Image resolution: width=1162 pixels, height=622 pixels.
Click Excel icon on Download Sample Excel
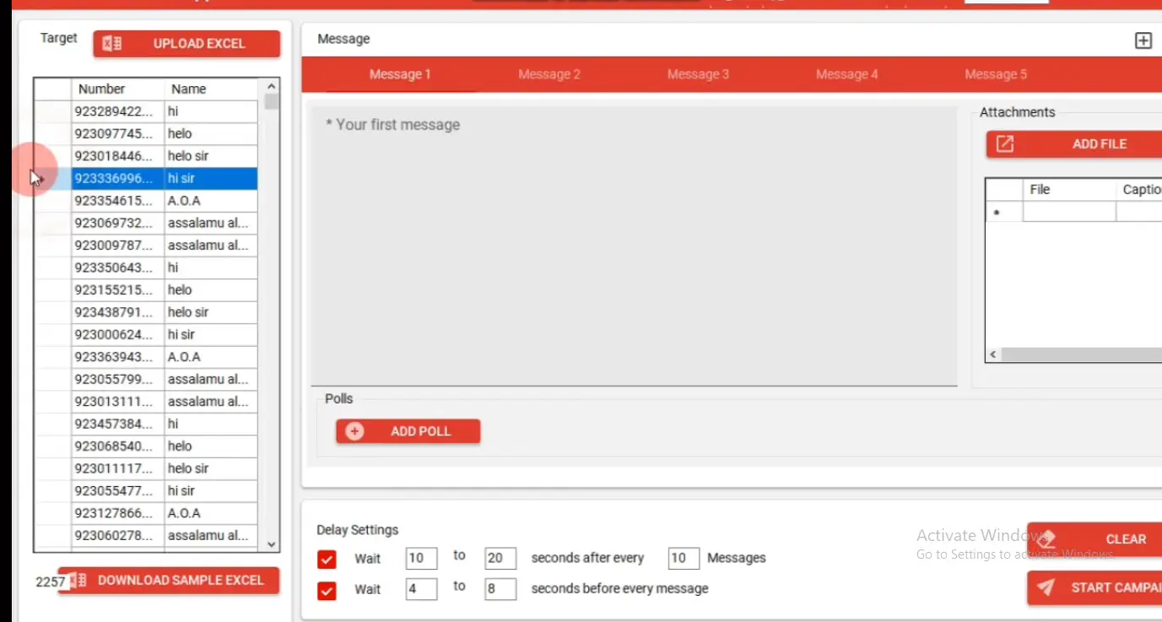[x=78, y=581]
